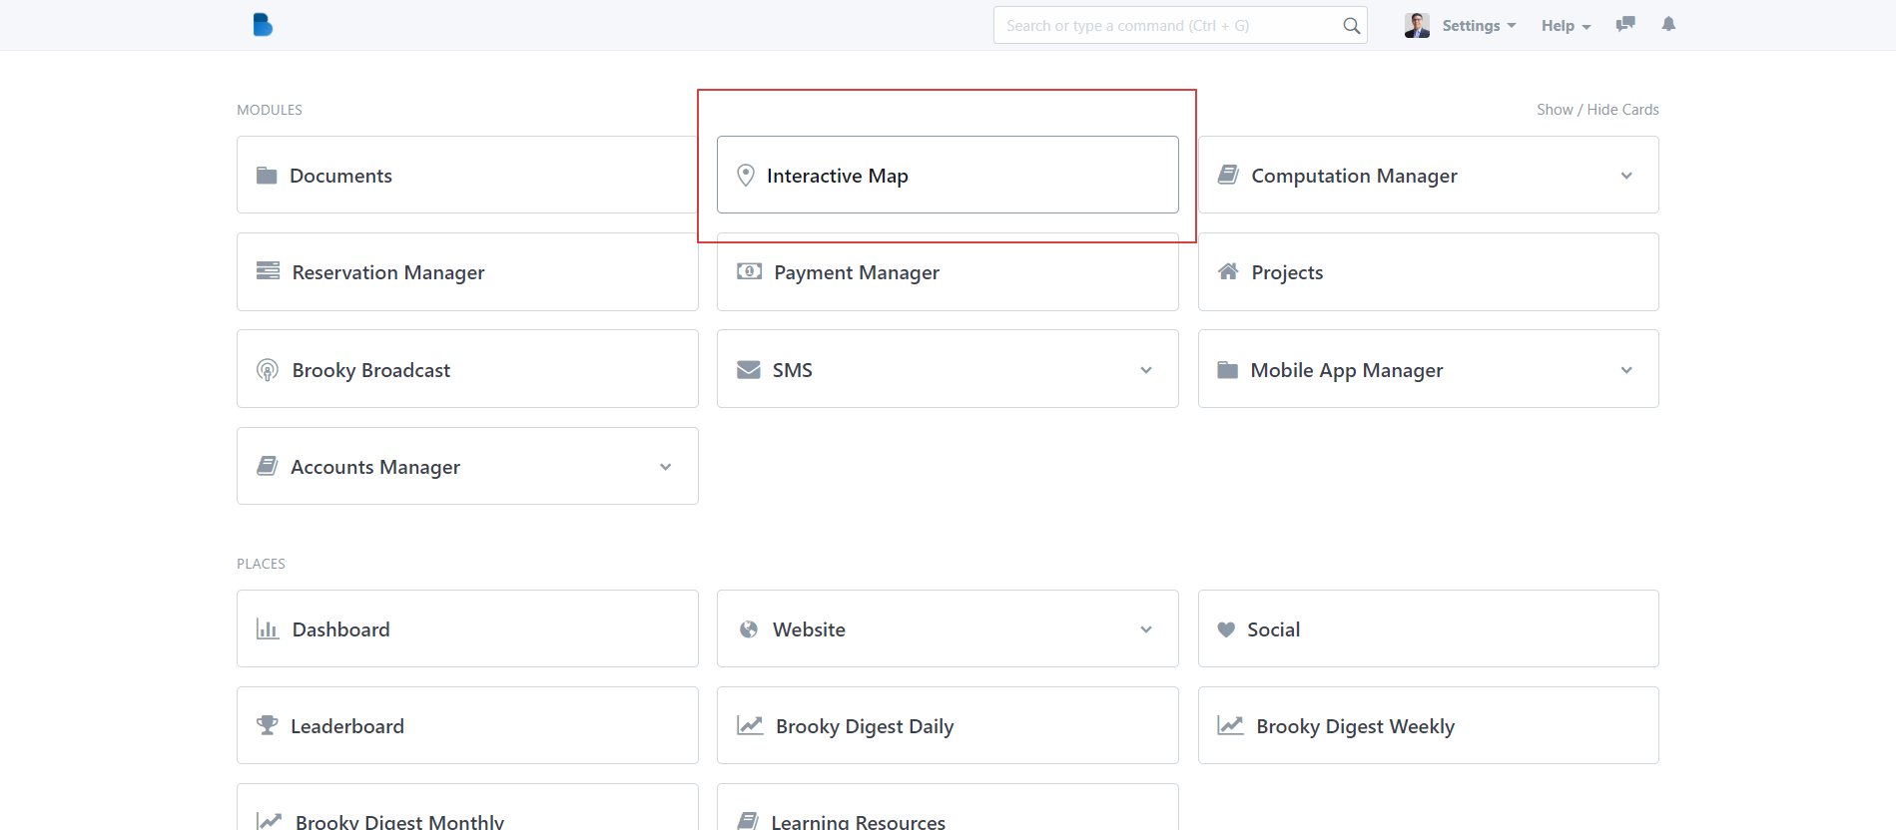Expand the Mobile App Manager chevron
This screenshot has height=830, width=1896.
1626,370
